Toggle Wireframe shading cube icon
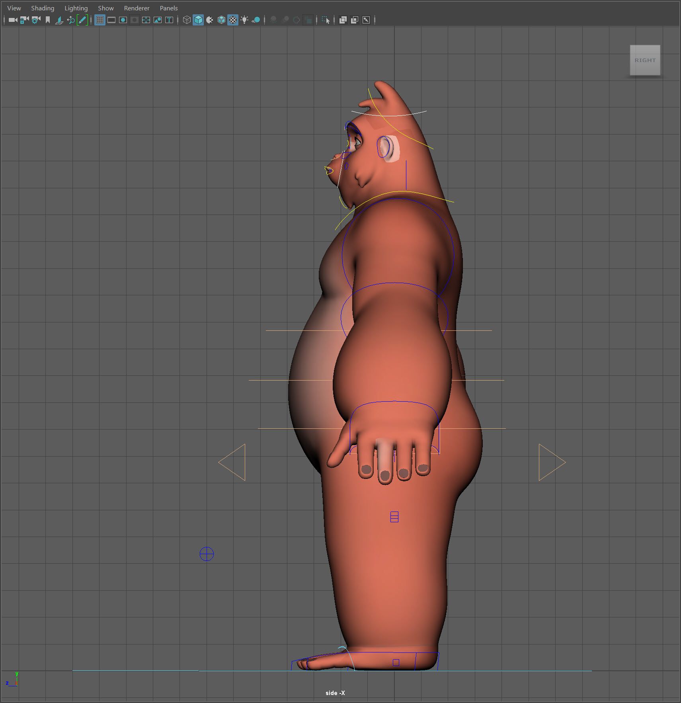 pos(187,20)
